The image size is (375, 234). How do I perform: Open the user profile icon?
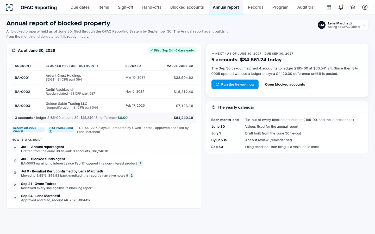pos(365,7)
